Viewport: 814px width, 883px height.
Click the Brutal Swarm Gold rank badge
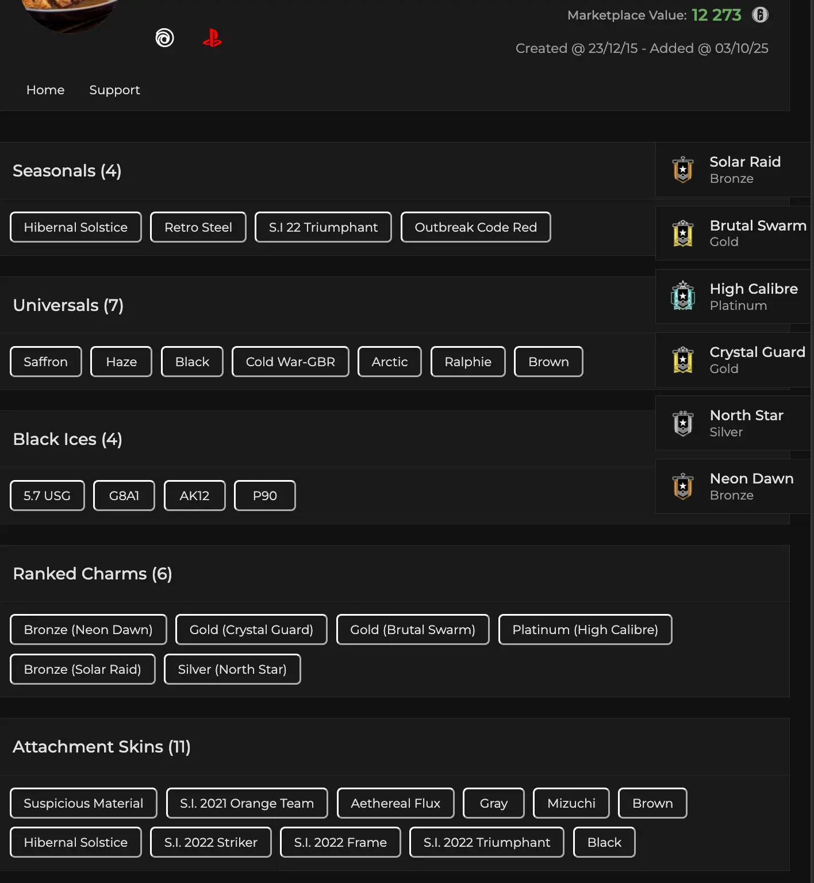683,233
